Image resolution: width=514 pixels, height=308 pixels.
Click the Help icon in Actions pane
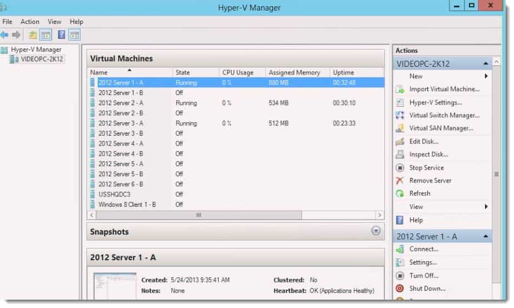tap(400, 220)
